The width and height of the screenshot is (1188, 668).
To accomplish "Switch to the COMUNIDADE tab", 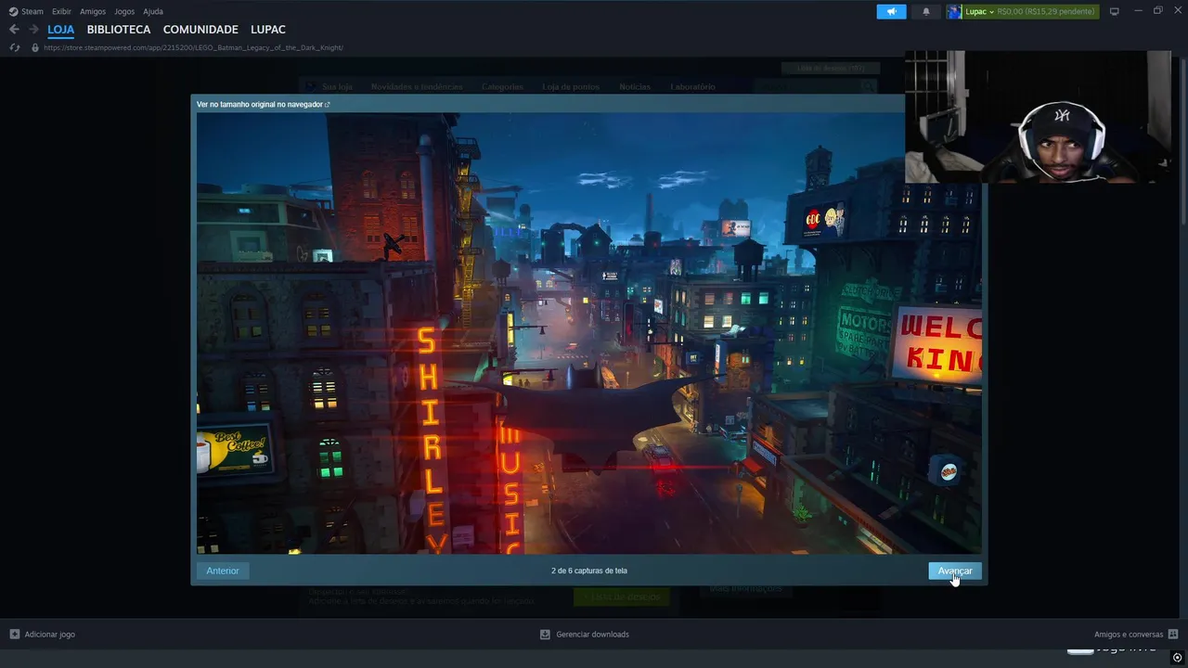I will pos(200,30).
